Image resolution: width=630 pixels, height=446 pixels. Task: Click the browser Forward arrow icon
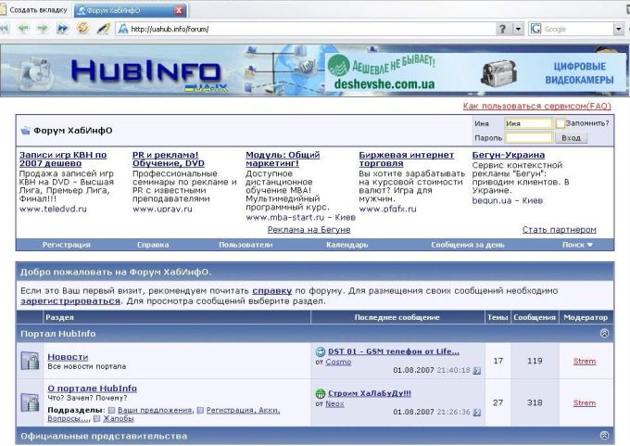pos(43,29)
